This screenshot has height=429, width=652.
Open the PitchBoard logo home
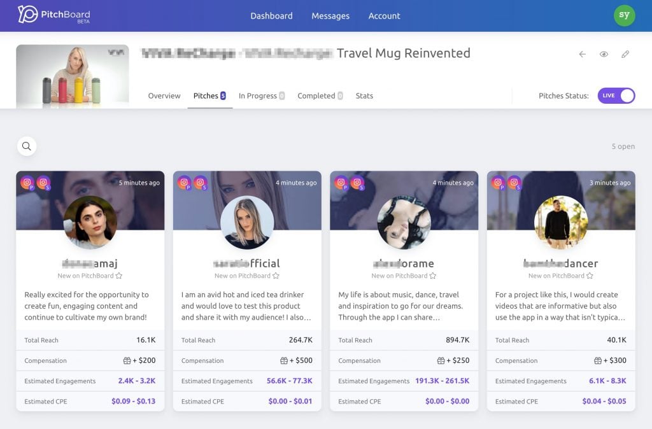[x=53, y=15]
